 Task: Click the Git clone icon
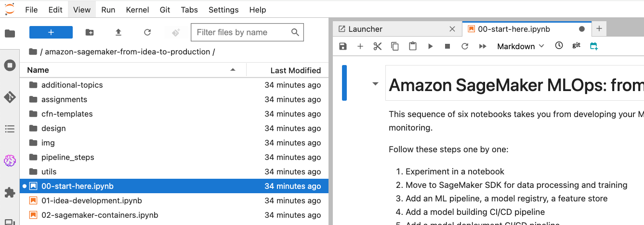(x=176, y=32)
